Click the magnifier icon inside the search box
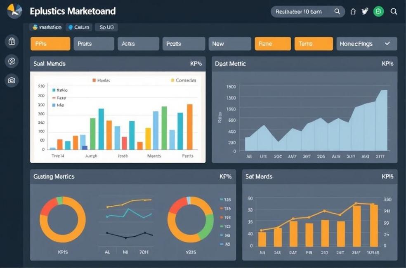Viewport: 406px width, 268px height. (x=337, y=12)
